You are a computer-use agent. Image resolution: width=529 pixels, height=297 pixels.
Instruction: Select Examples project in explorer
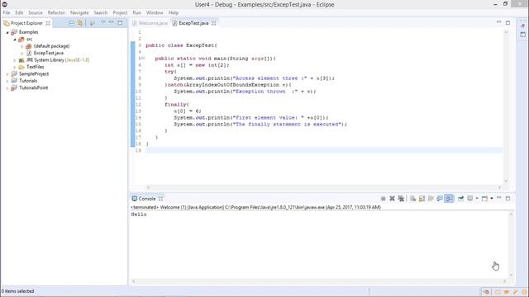[x=28, y=32]
